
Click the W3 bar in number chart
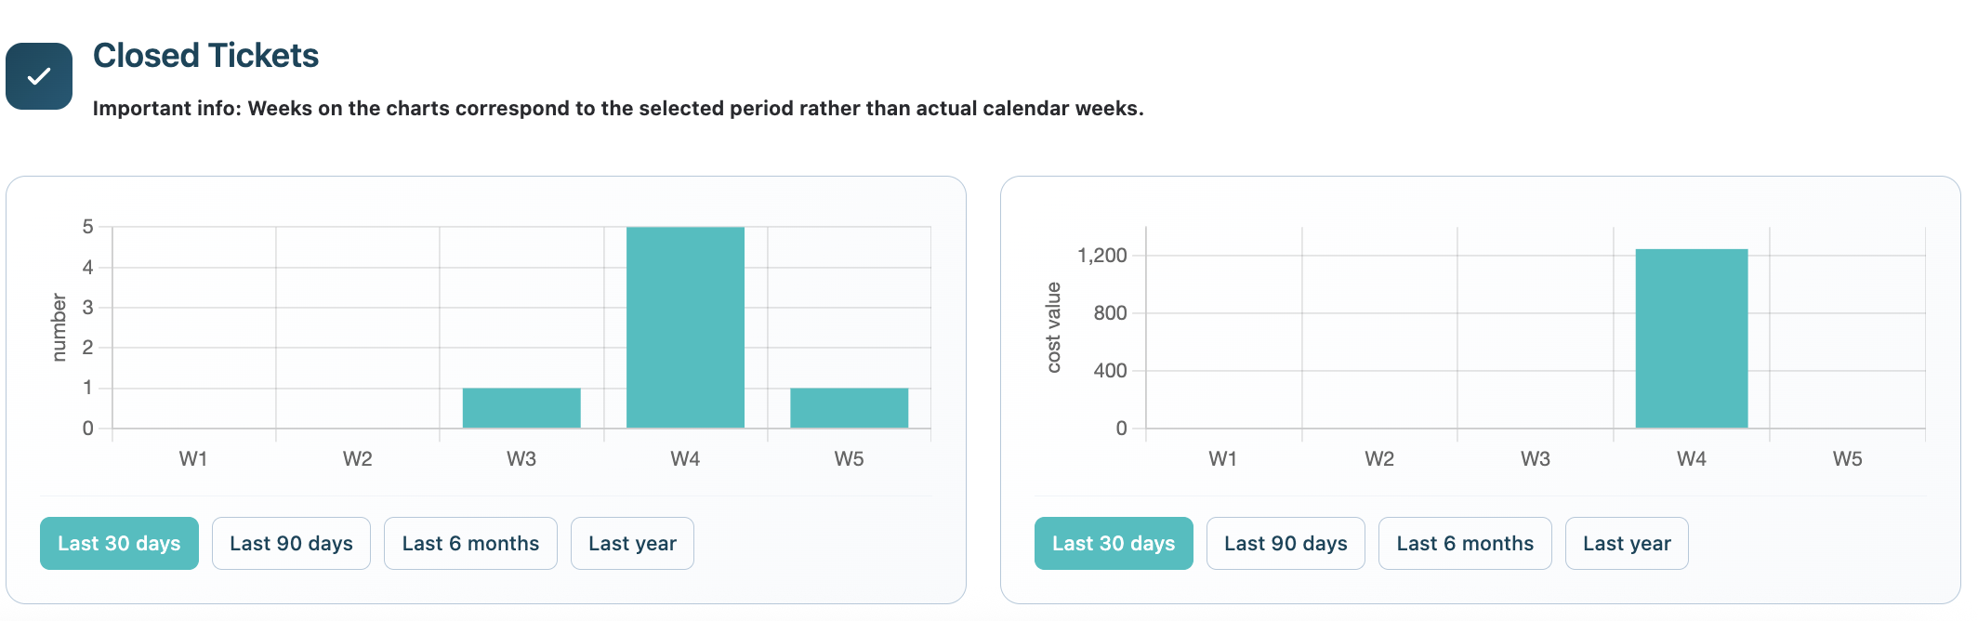pyautogui.click(x=521, y=408)
